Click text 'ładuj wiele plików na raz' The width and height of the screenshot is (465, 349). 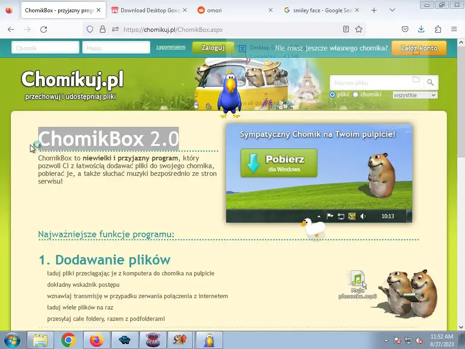pyautogui.click(x=80, y=308)
